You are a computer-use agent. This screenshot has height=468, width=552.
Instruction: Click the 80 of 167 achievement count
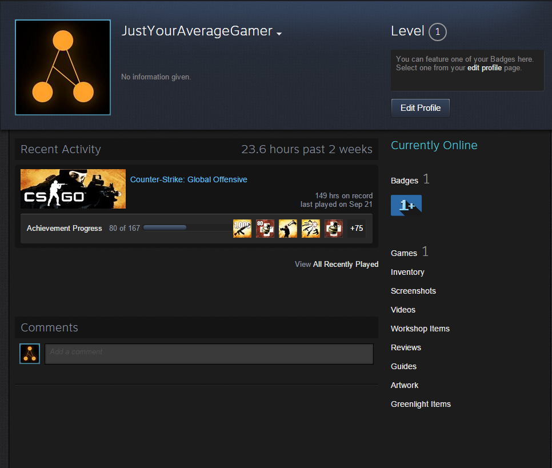124,228
